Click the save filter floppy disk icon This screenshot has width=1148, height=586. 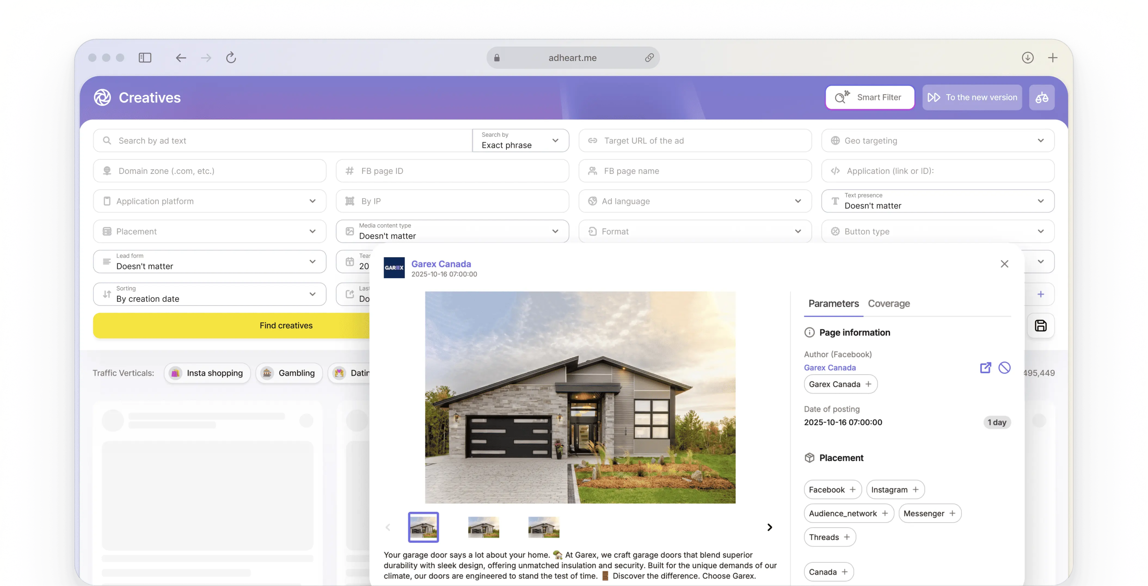click(1040, 326)
